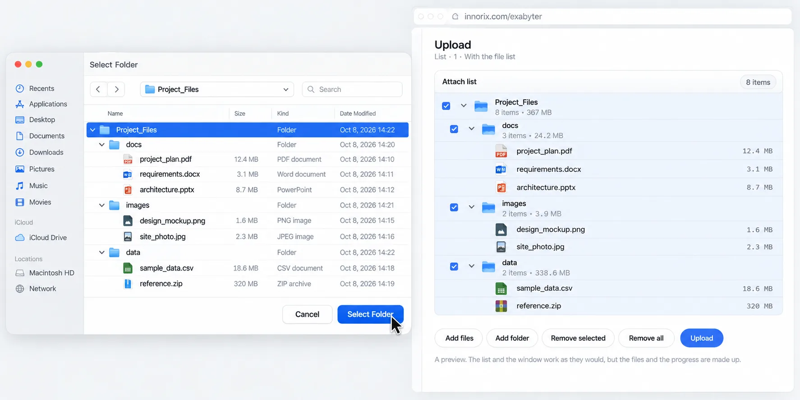800x400 pixels.
Task: Collapse the data folder in the Attach list
Action: point(472,267)
